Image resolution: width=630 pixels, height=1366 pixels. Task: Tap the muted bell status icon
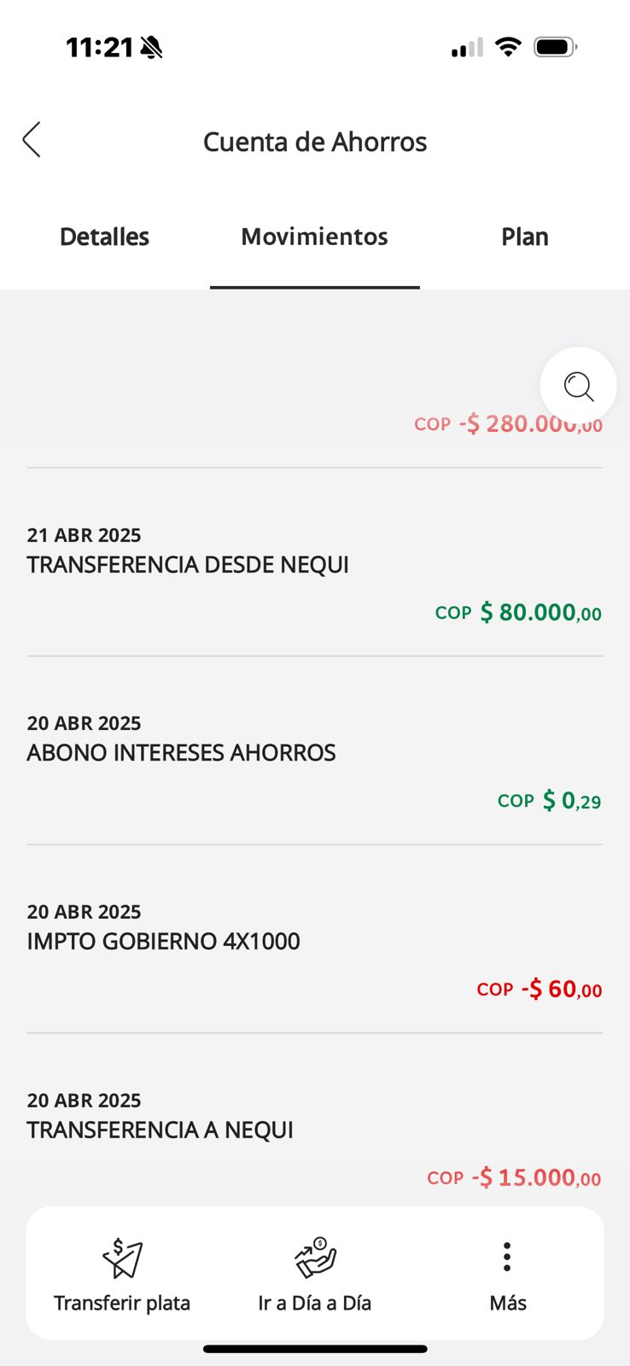click(151, 48)
